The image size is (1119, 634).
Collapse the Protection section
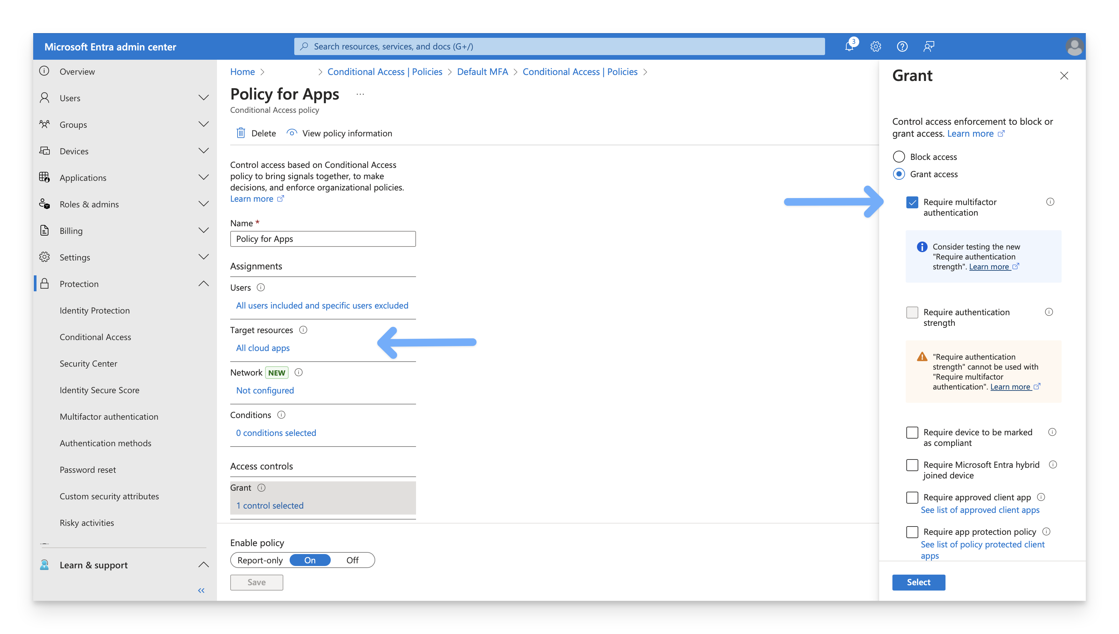pyautogui.click(x=203, y=284)
